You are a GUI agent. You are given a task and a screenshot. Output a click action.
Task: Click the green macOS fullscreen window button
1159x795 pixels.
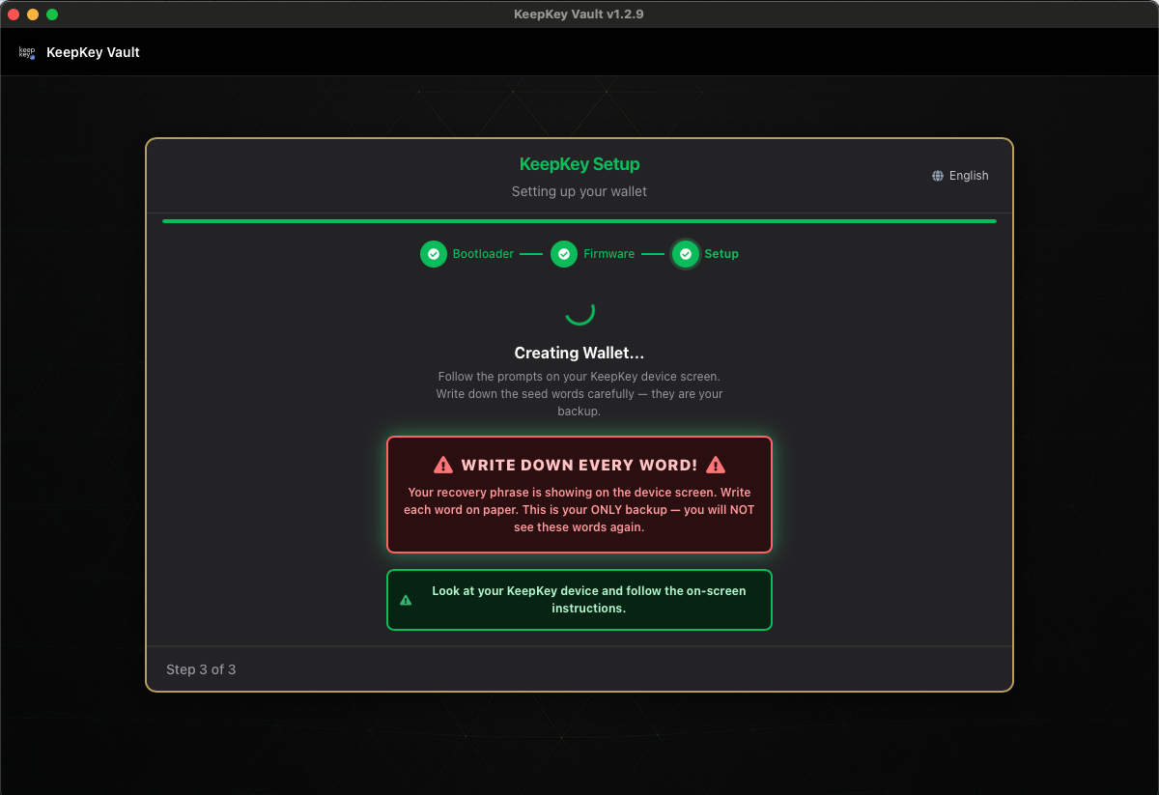click(x=52, y=14)
